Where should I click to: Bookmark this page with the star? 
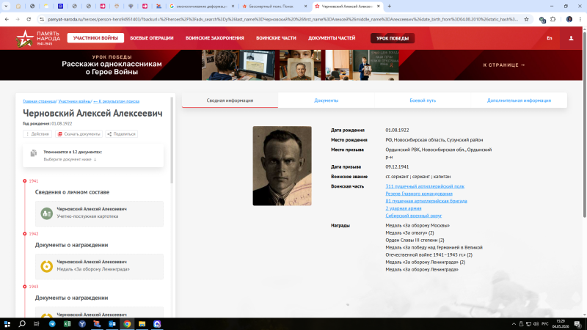coord(526,19)
